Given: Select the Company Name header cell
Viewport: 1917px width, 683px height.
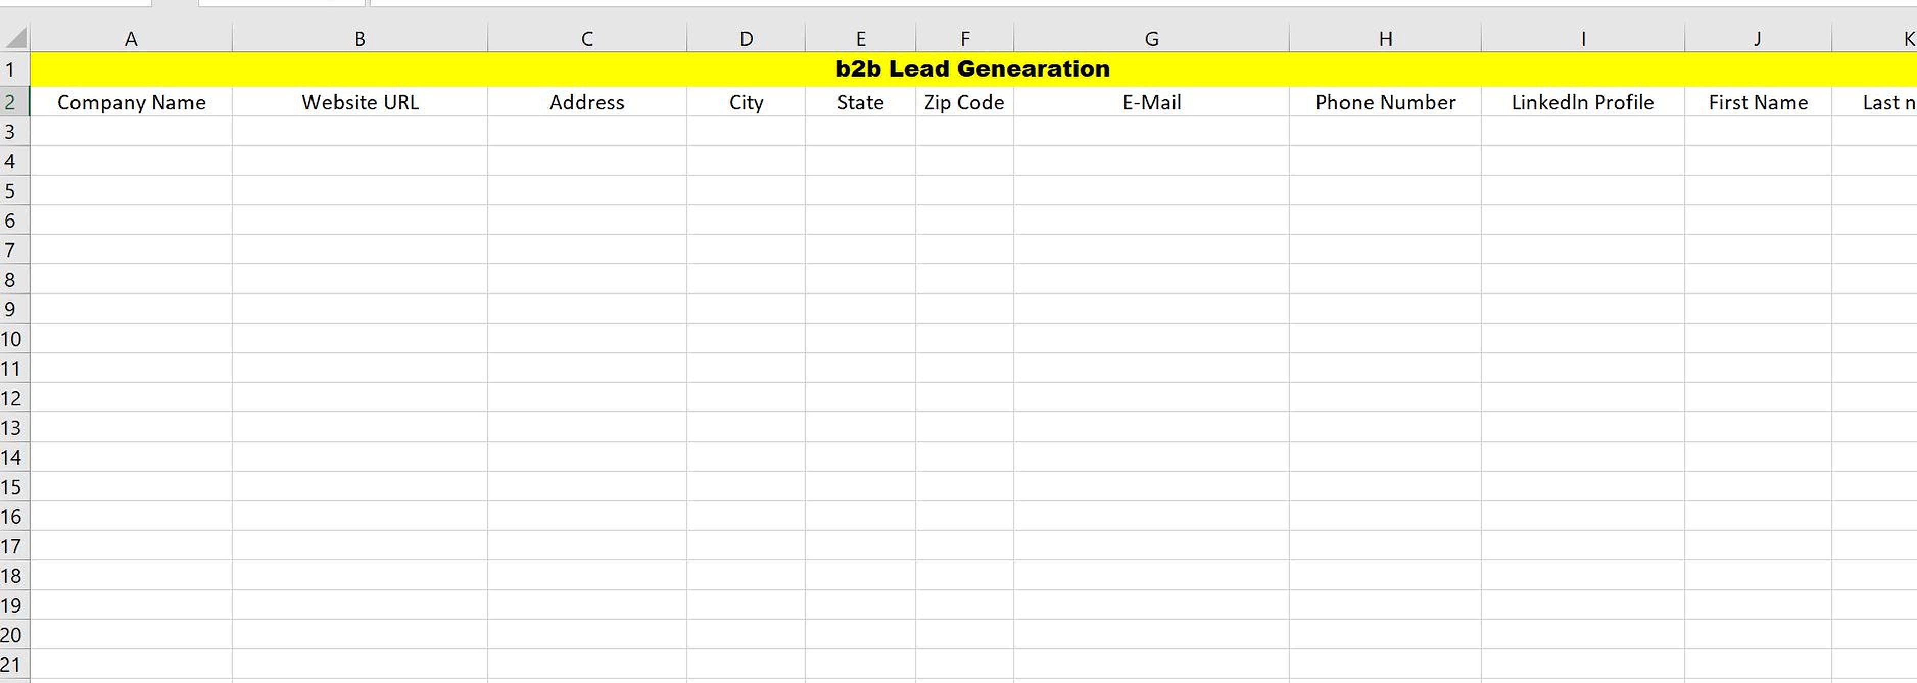Looking at the screenshot, I should click(131, 102).
